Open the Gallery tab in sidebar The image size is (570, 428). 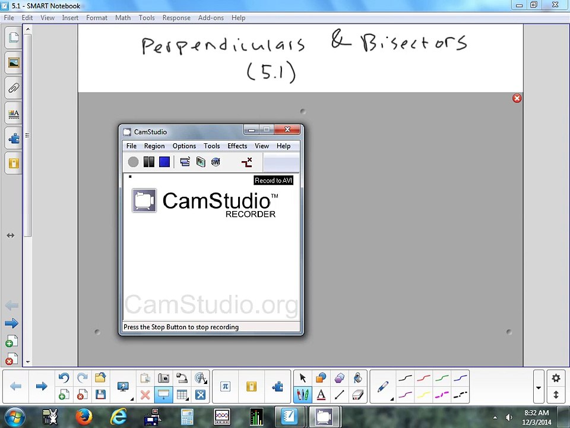point(14,63)
